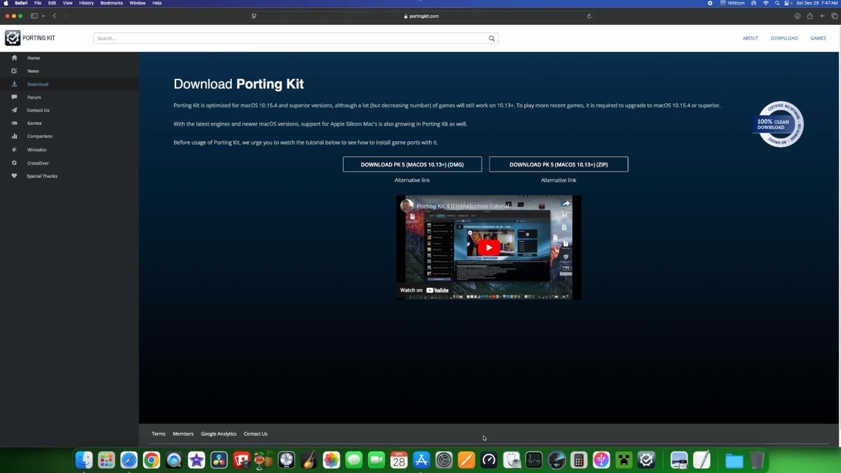Open Calculator from the dock
Screen dimensions: 841x473
[579, 460]
